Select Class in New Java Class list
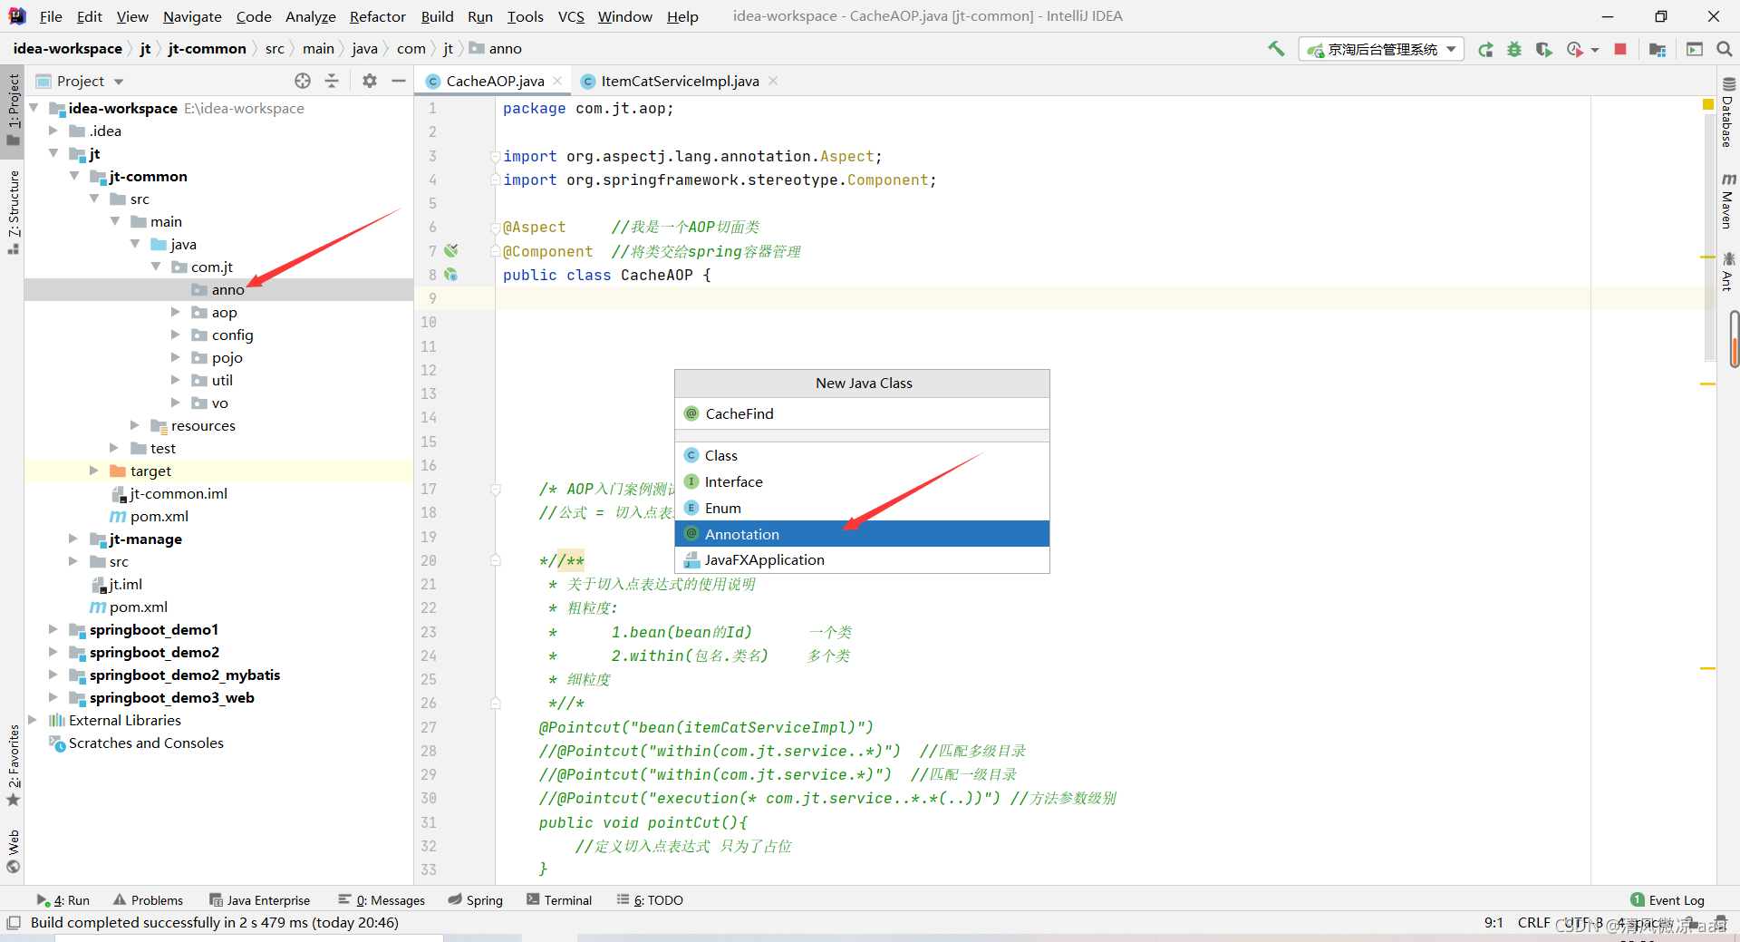1740x942 pixels. click(862, 455)
